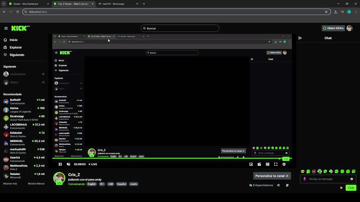Focus the Buscar search field

pyautogui.click(x=180, y=28)
